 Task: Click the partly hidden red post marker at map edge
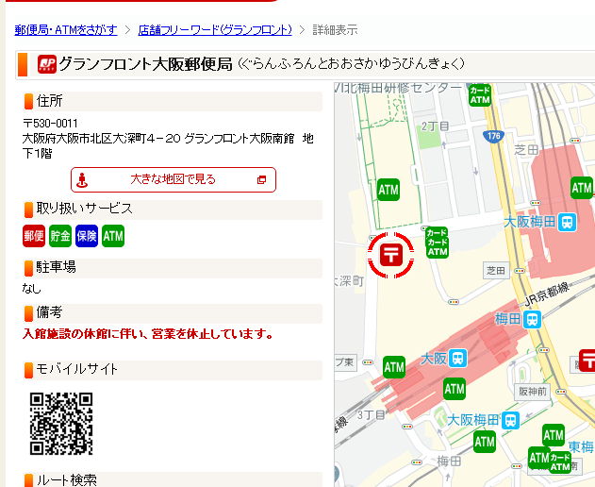pos(587,361)
